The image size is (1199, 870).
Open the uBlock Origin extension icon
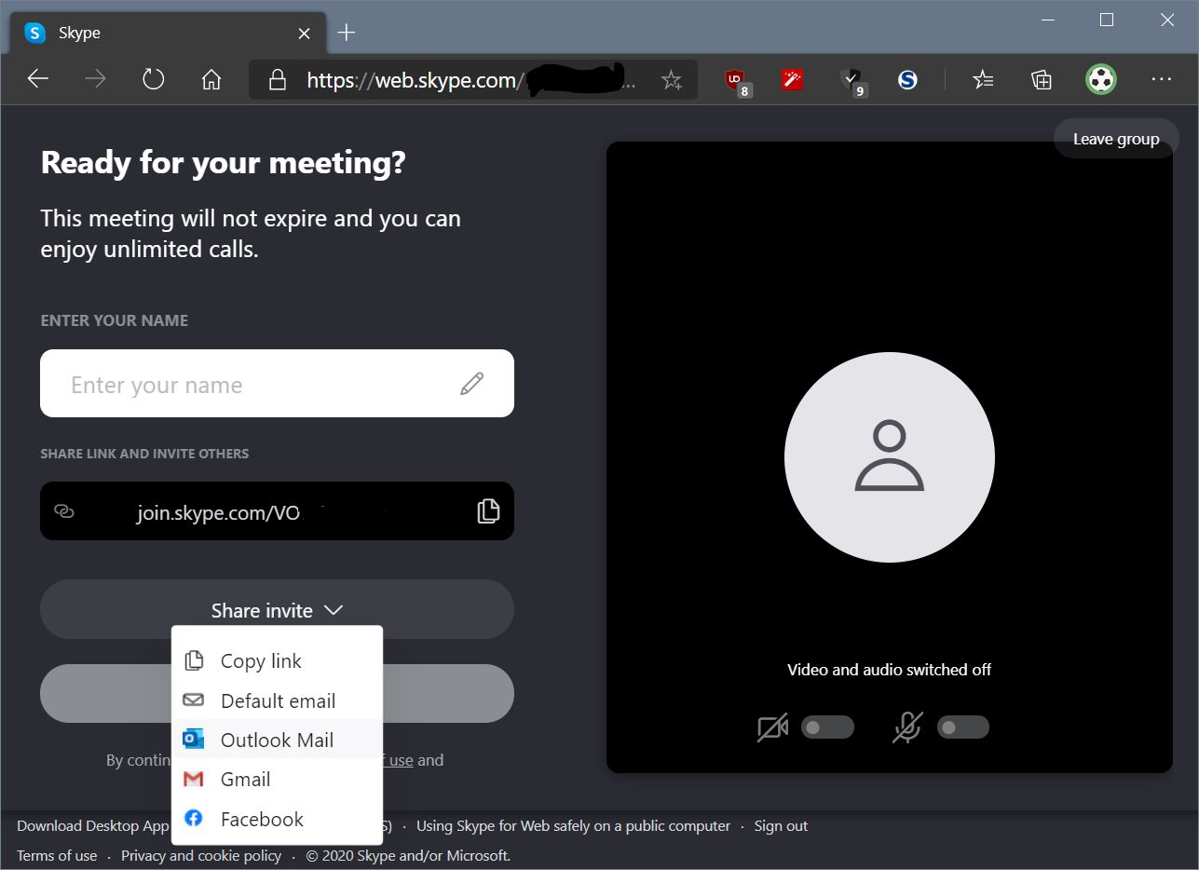pyautogui.click(x=736, y=82)
